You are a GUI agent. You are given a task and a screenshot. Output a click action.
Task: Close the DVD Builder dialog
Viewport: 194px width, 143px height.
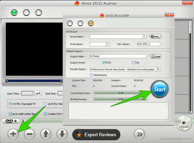[169, 15]
